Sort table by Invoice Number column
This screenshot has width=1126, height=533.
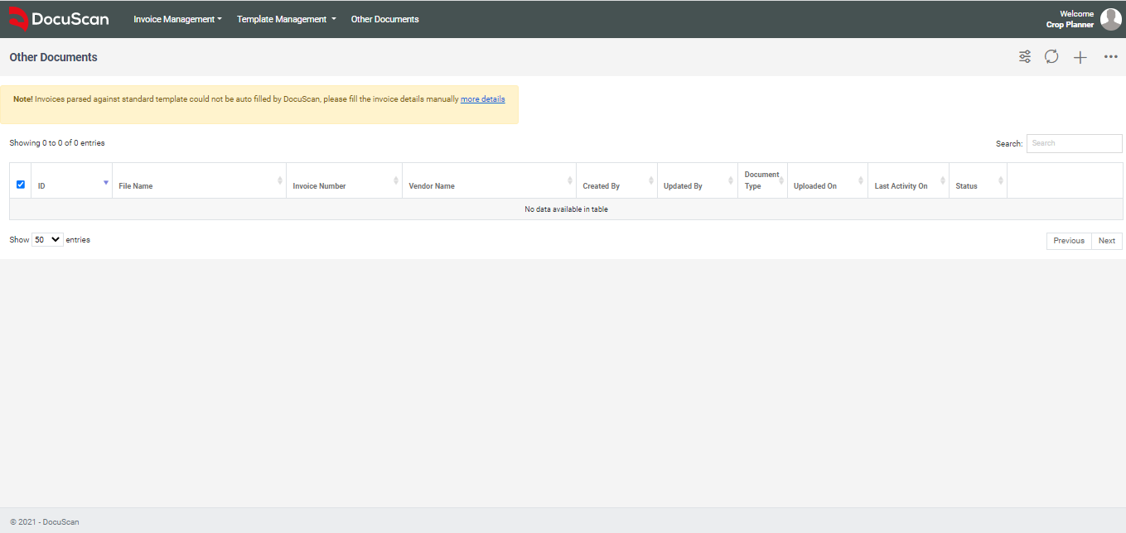(319, 186)
